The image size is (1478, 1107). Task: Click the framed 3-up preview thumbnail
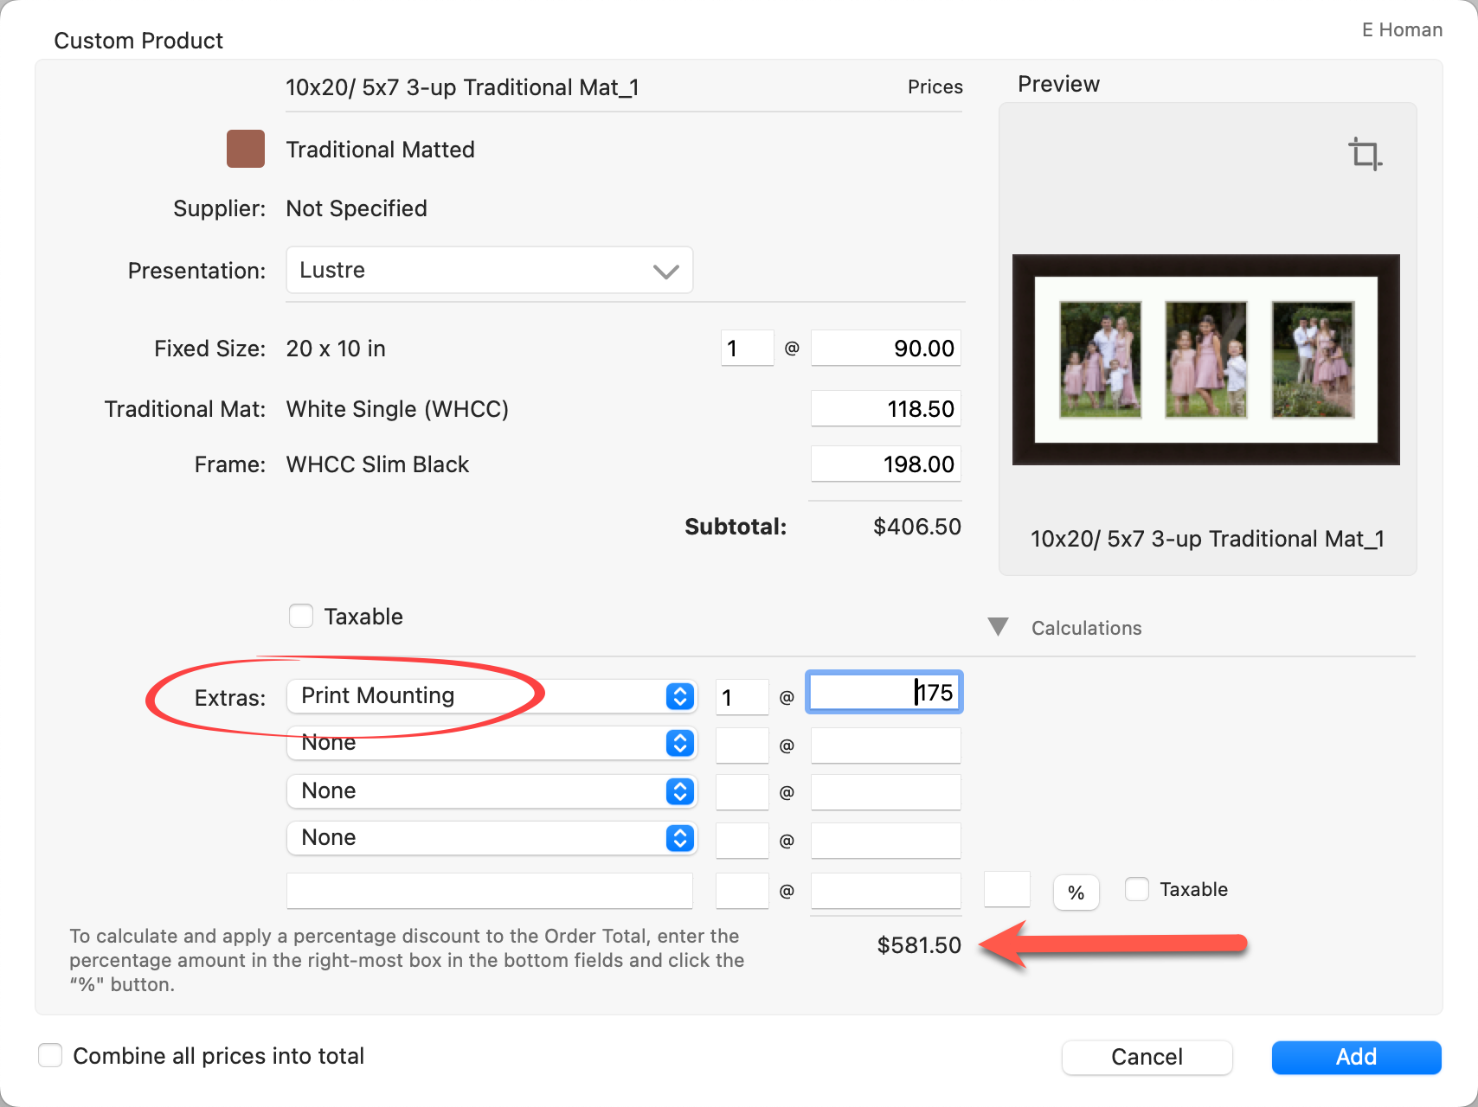point(1205,360)
